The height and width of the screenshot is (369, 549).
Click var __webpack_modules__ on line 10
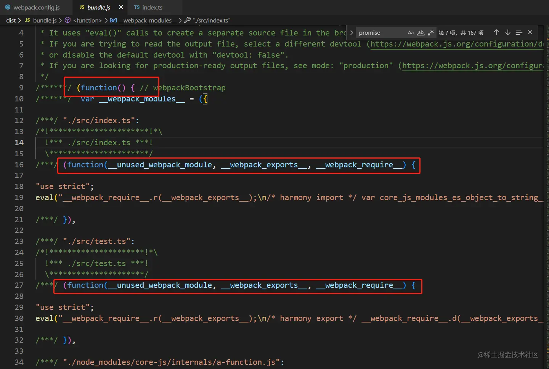133,99
